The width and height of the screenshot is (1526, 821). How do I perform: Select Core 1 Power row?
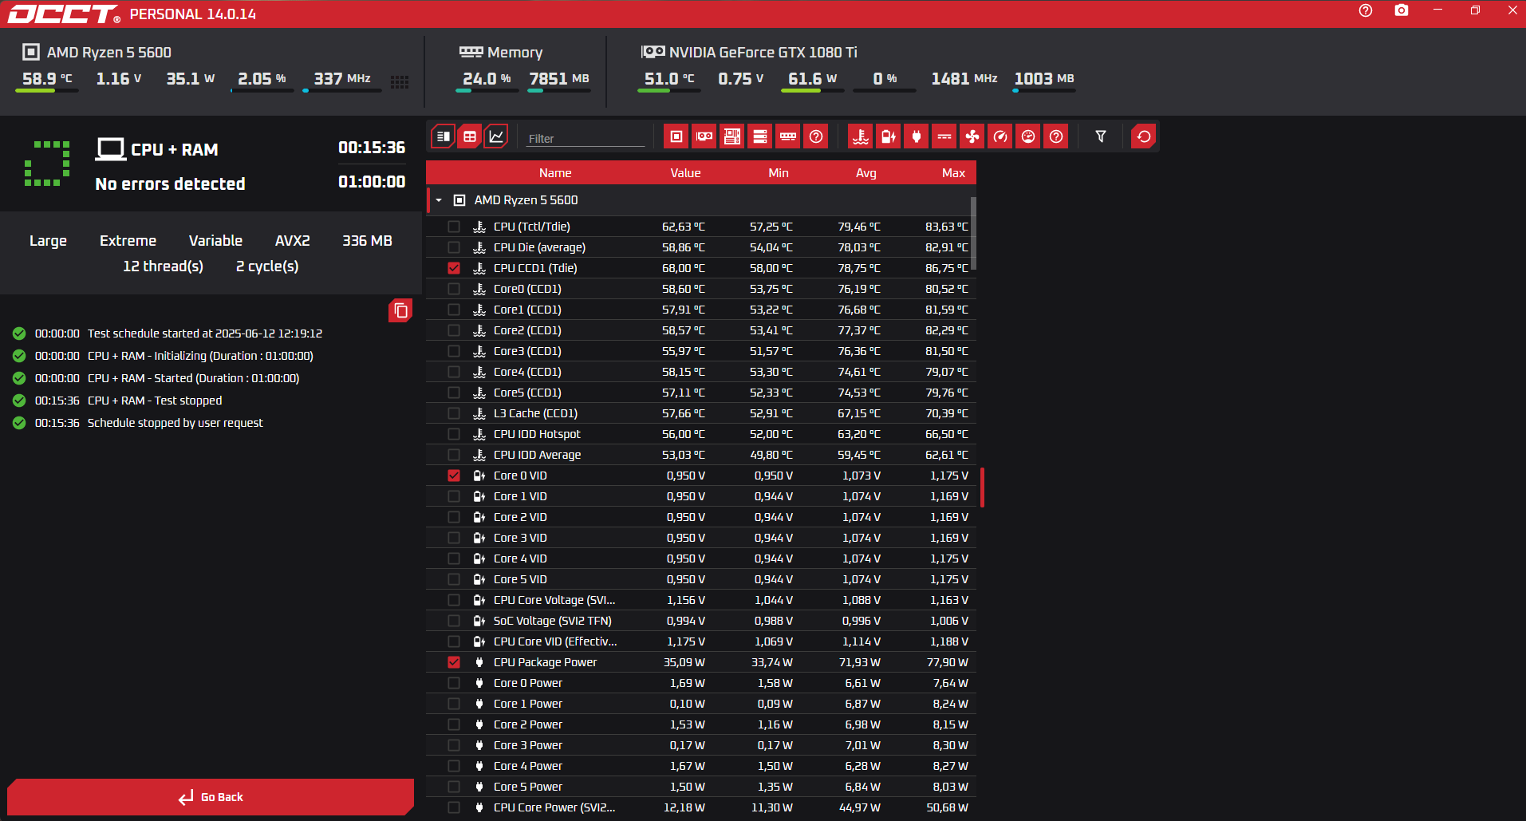coord(700,704)
